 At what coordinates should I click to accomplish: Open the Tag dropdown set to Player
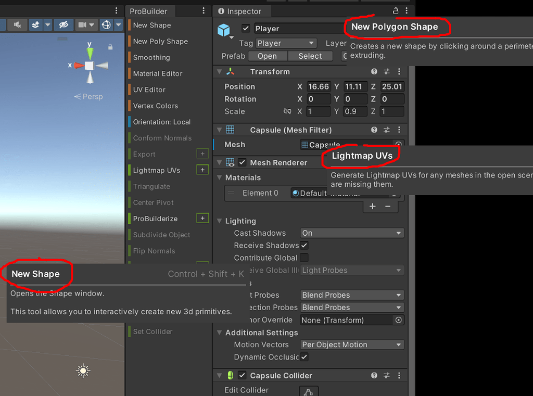click(286, 43)
